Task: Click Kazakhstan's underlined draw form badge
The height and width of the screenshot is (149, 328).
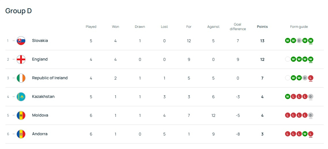Action: click(x=310, y=96)
